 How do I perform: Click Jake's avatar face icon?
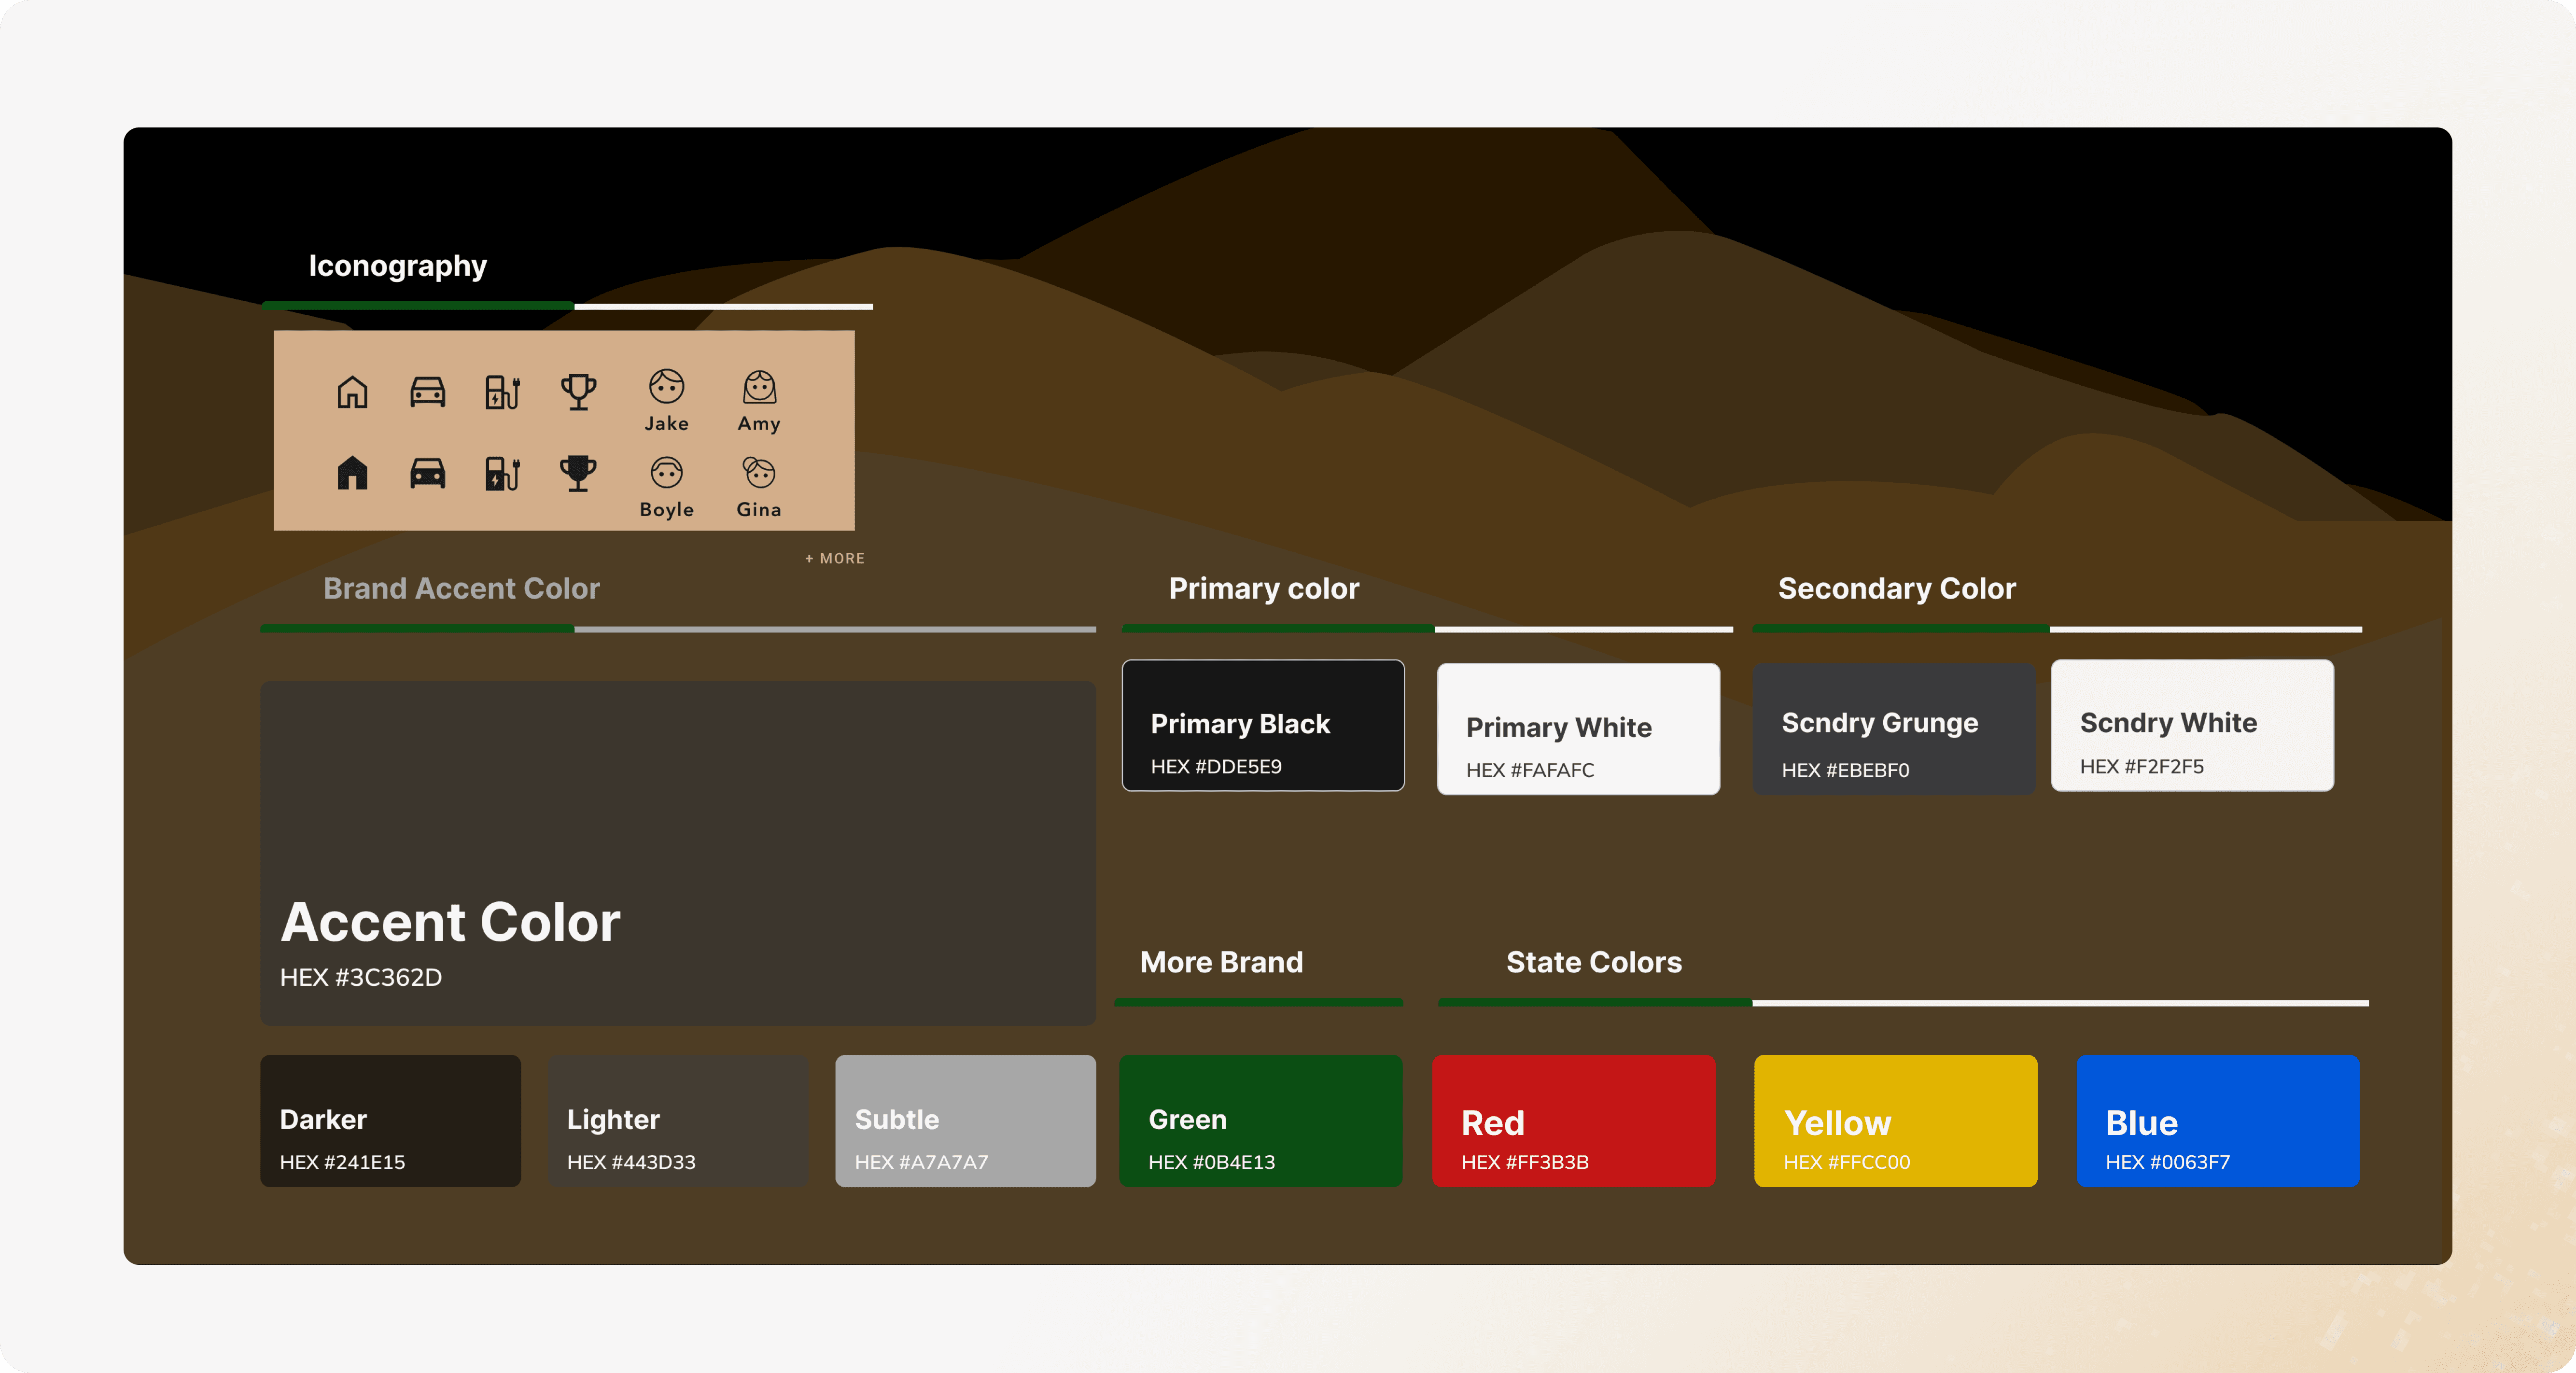[x=666, y=386]
